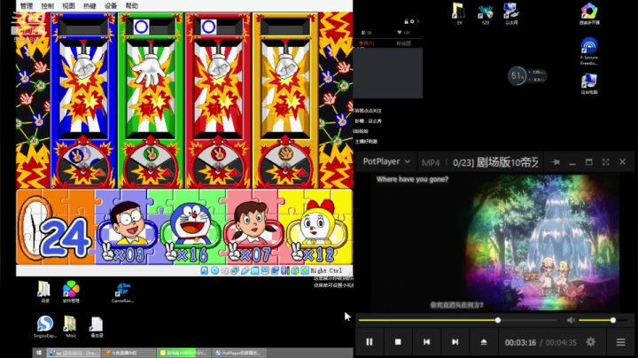Click Shizuka's portrait in the game

pos(253,224)
